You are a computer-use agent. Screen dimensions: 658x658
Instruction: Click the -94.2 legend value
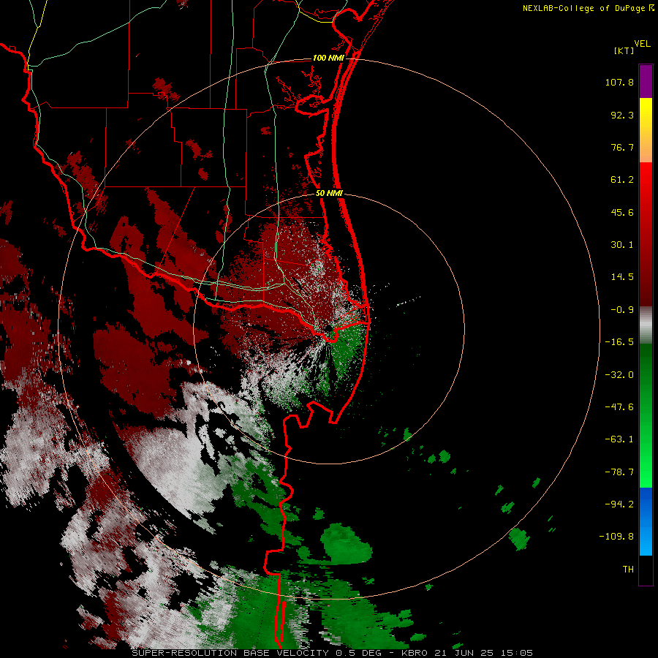tap(619, 504)
